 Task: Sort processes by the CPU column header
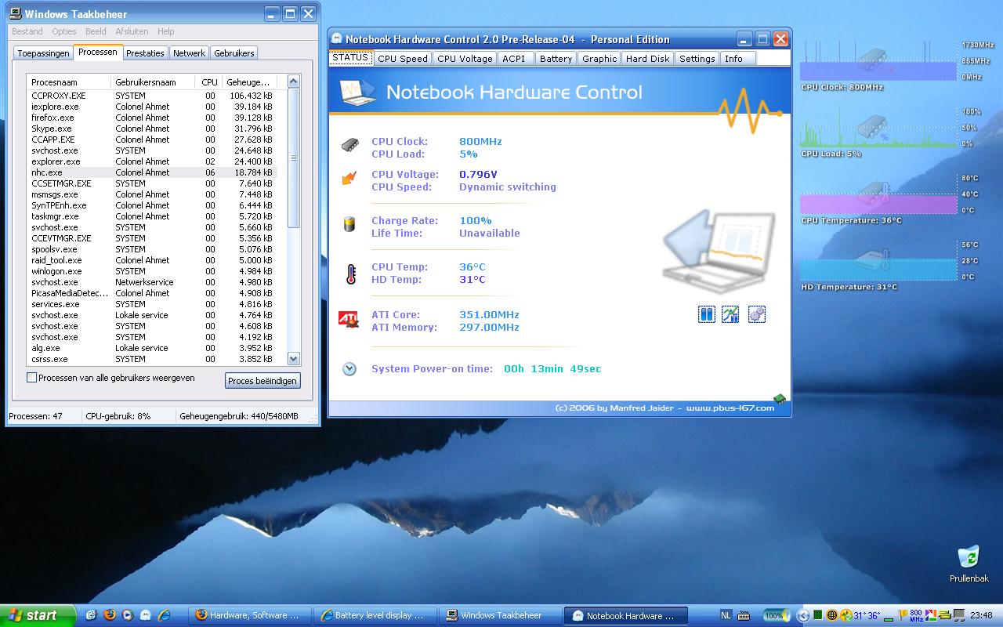(x=209, y=82)
